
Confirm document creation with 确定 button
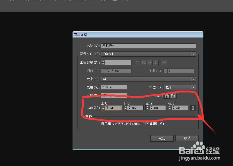coord(162,138)
